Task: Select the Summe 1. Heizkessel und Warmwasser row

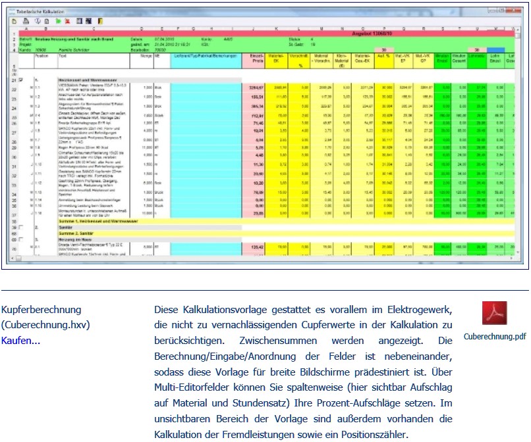Action: pyautogui.click(x=286, y=221)
